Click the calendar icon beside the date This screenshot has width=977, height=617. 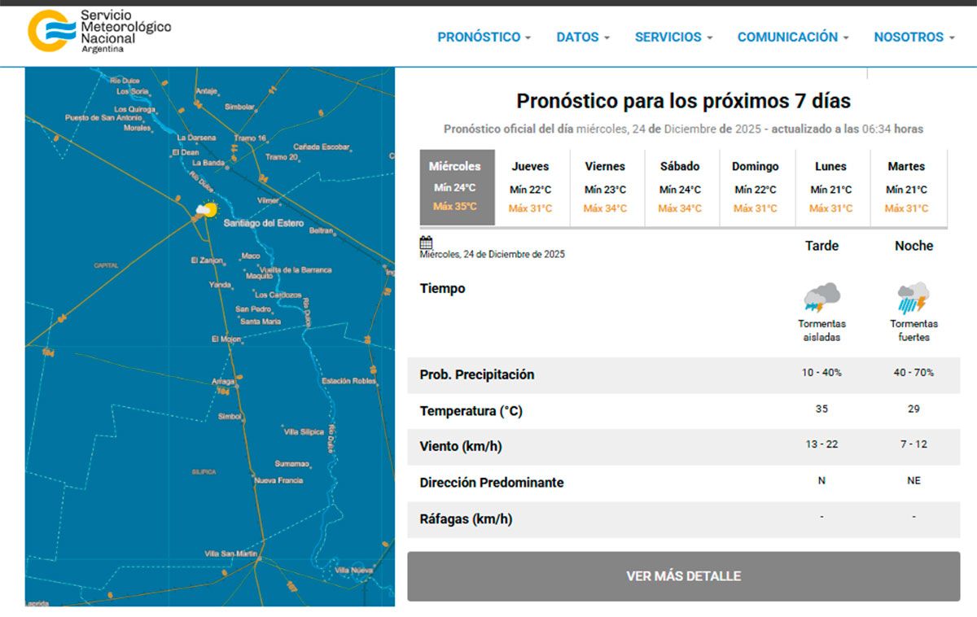[426, 243]
